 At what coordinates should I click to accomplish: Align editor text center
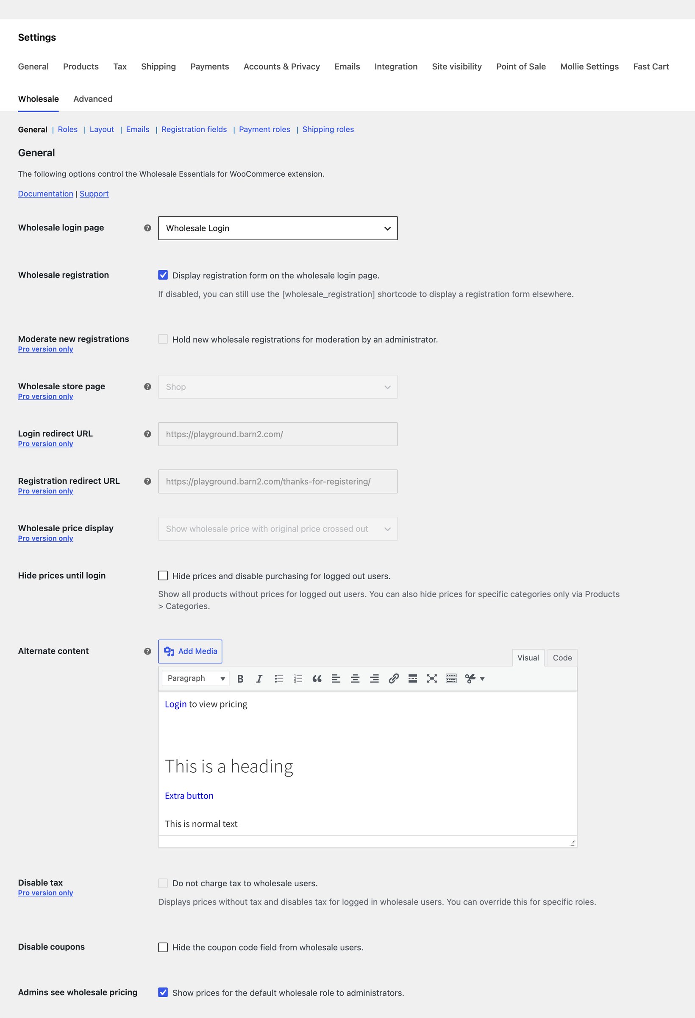356,679
